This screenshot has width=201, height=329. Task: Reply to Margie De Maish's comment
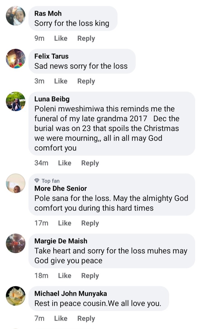tap(90, 276)
